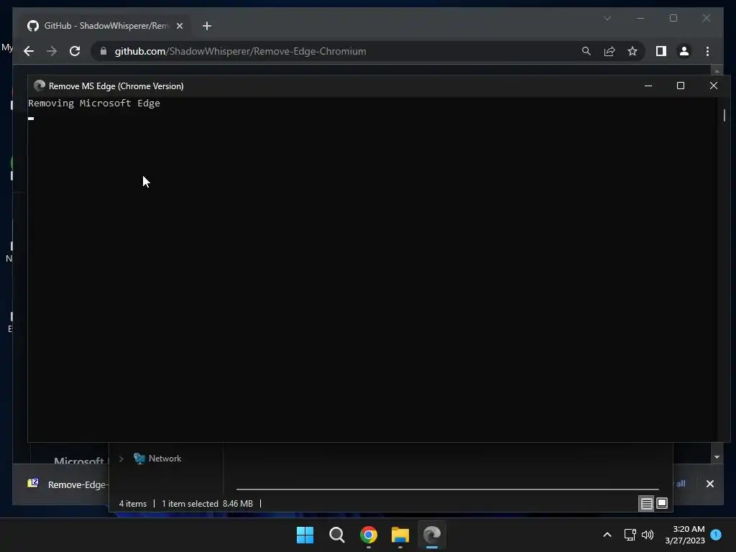Screen dimensions: 736x552
Task: Open a new Chrome tab
Action: (x=206, y=26)
